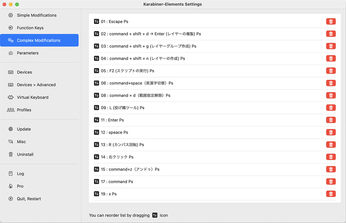Open the Misc section

point(39,142)
